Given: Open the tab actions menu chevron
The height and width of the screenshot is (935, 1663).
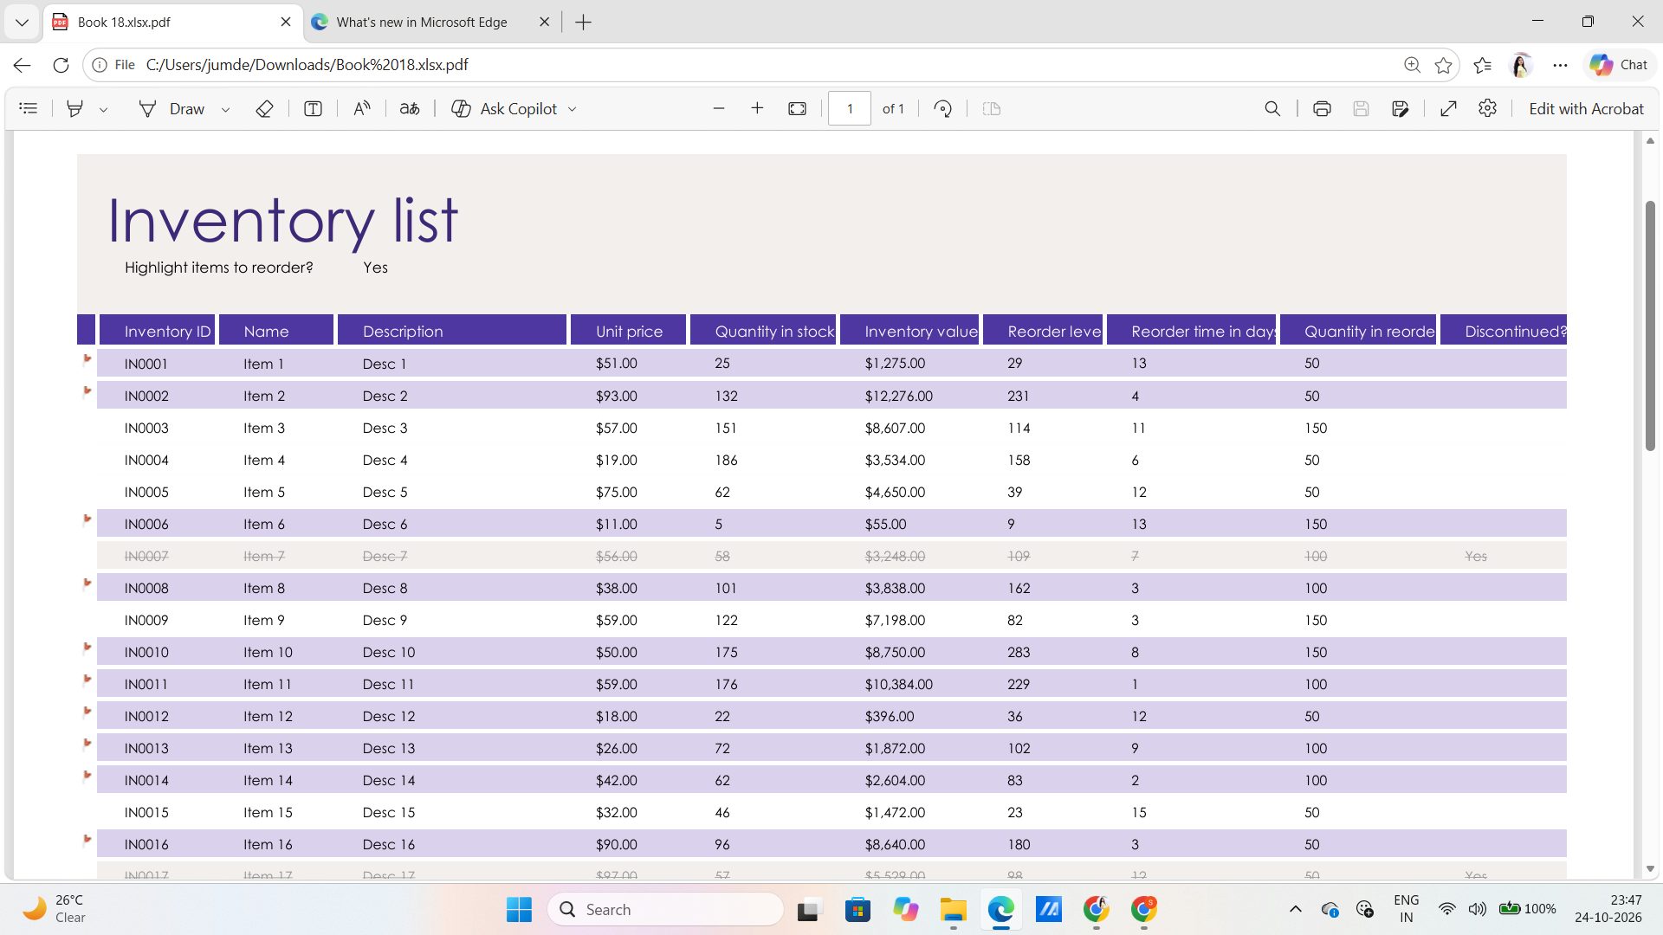Looking at the screenshot, I should 22,23.
